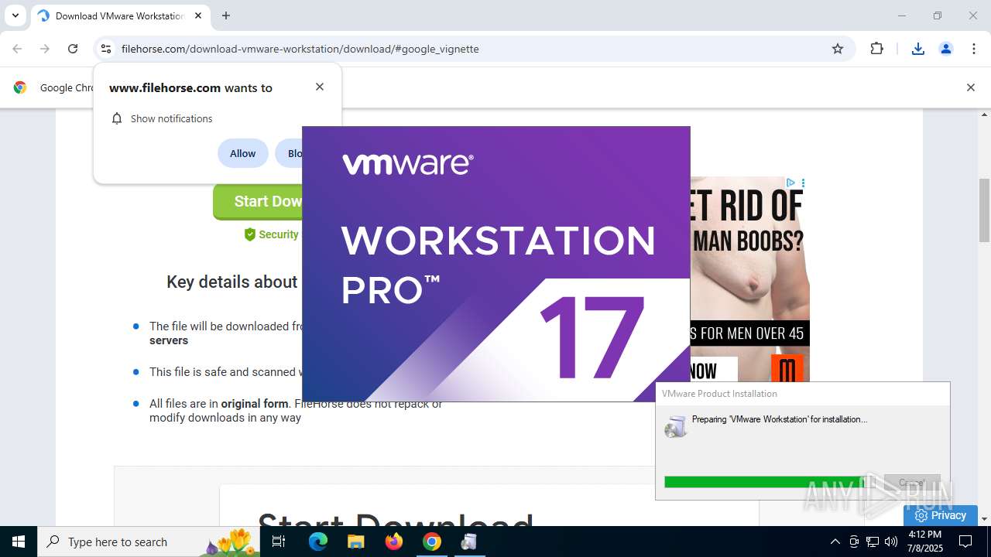Click the filehorse.com URL address field

pos(465,49)
